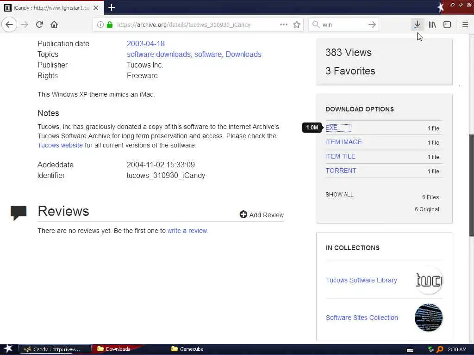The width and height of the screenshot is (474, 355).
Task: Open the hamburger application menu
Action: (465, 24)
